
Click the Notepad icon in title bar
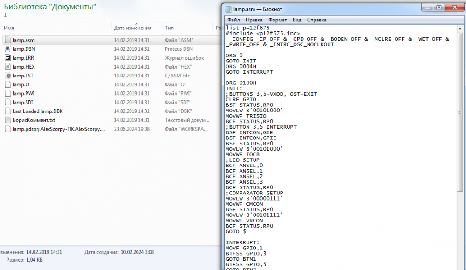click(x=228, y=9)
